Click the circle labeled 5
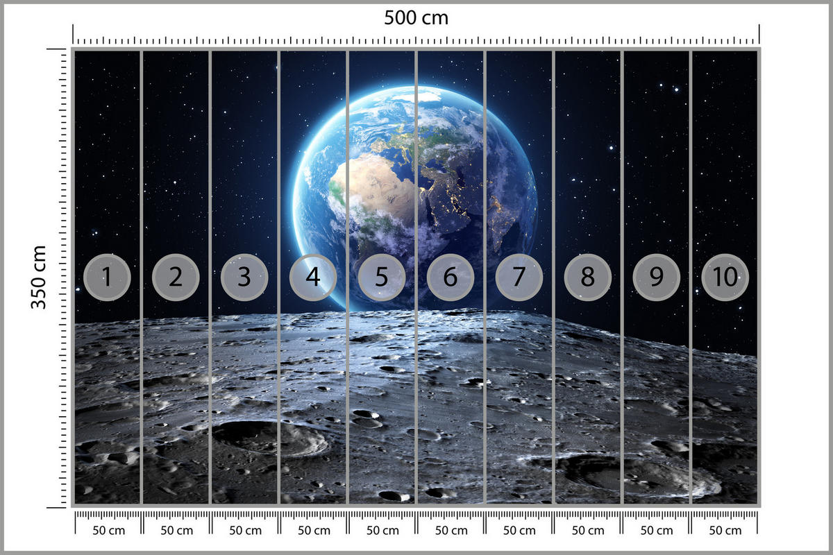 point(382,277)
